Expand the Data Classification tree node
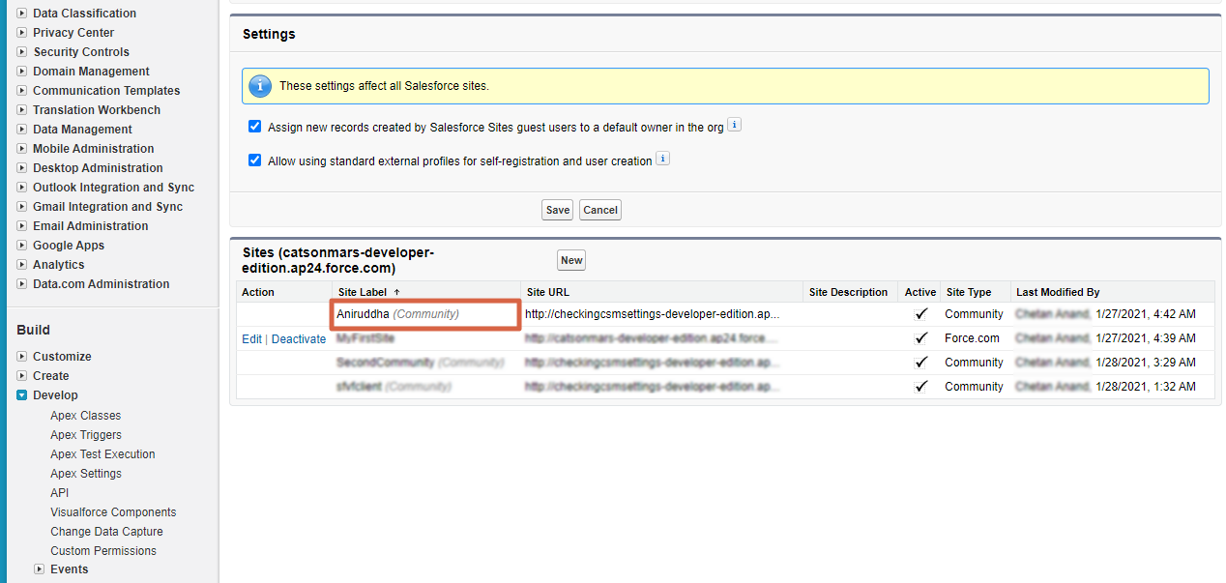 (21, 14)
